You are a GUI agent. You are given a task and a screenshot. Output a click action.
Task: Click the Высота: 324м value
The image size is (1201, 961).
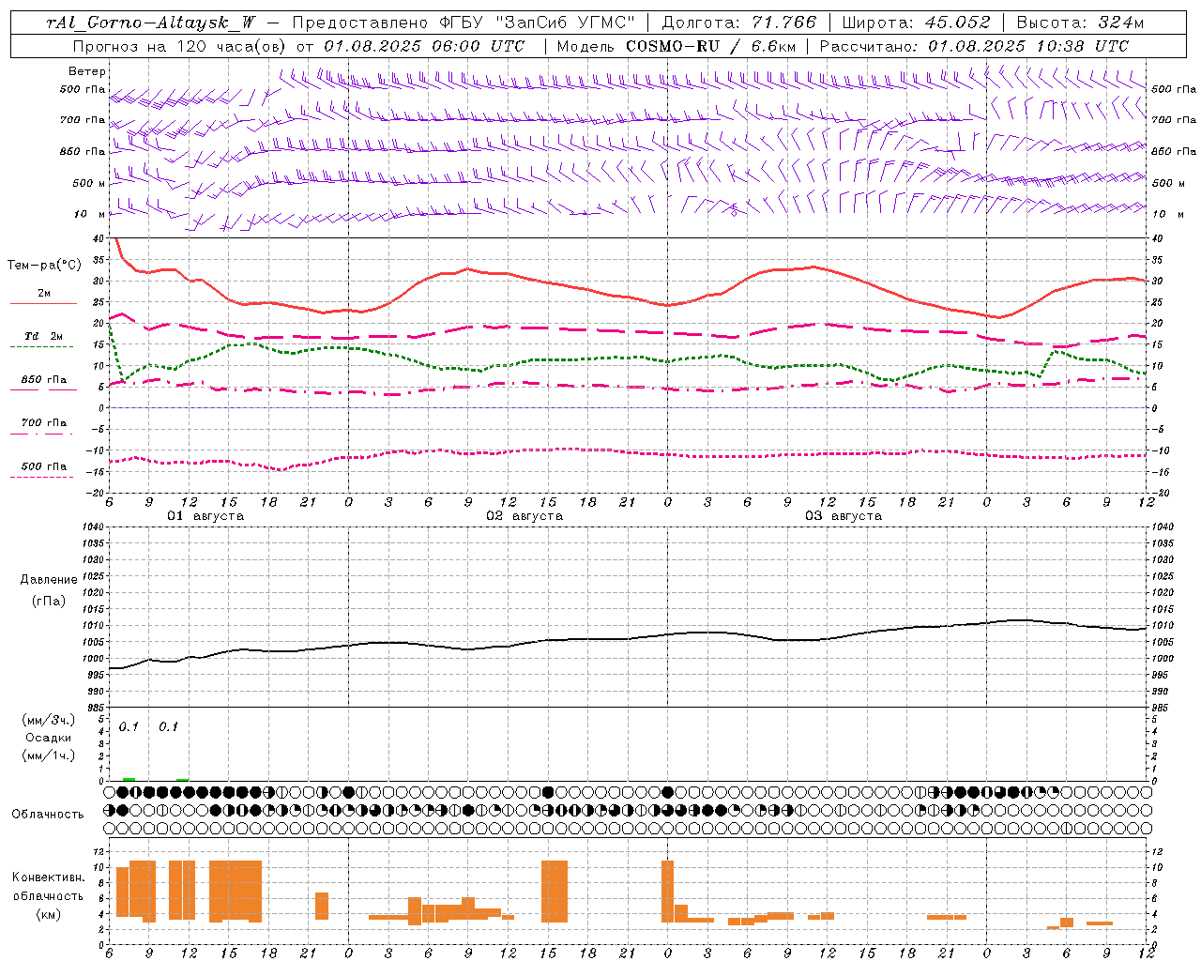point(1080,23)
